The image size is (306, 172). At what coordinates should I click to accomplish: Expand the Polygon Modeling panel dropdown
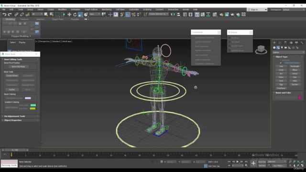coord(21,36)
